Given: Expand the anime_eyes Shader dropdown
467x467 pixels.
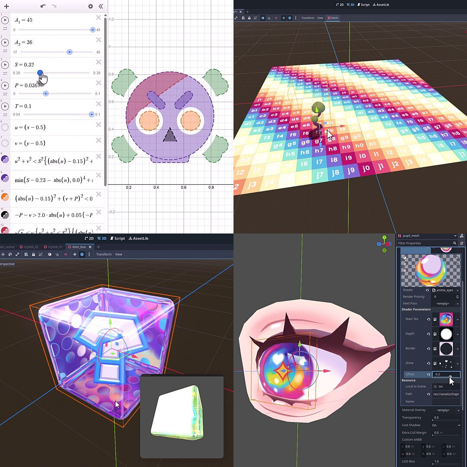Looking at the screenshot, I should [x=457, y=290].
